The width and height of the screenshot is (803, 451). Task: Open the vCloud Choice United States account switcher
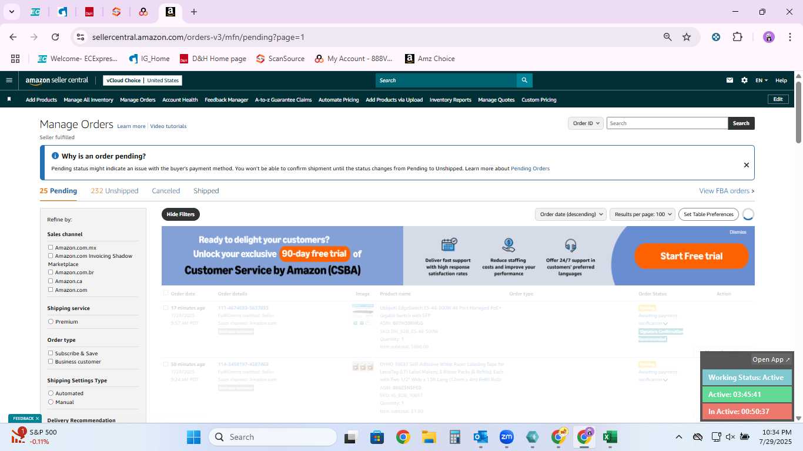tap(142, 80)
